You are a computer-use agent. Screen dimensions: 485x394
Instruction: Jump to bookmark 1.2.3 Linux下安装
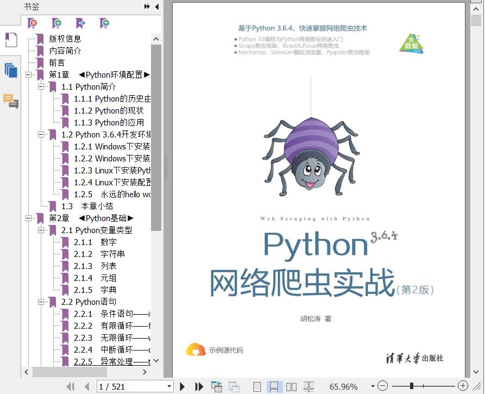112,171
